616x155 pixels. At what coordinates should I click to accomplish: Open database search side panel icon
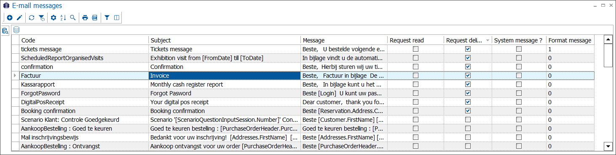click(5, 31)
